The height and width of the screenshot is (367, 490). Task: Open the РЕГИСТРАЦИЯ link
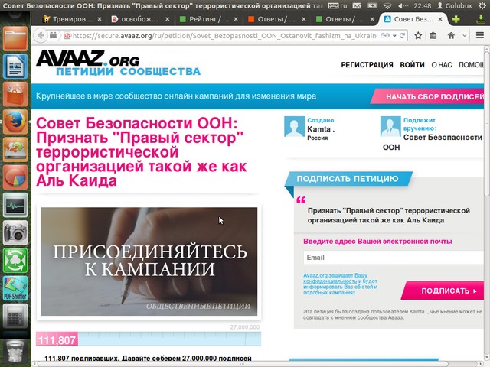point(367,64)
